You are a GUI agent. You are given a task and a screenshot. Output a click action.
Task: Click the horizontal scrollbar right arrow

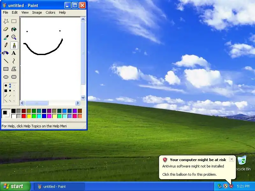pyautogui.click(x=77, y=103)
